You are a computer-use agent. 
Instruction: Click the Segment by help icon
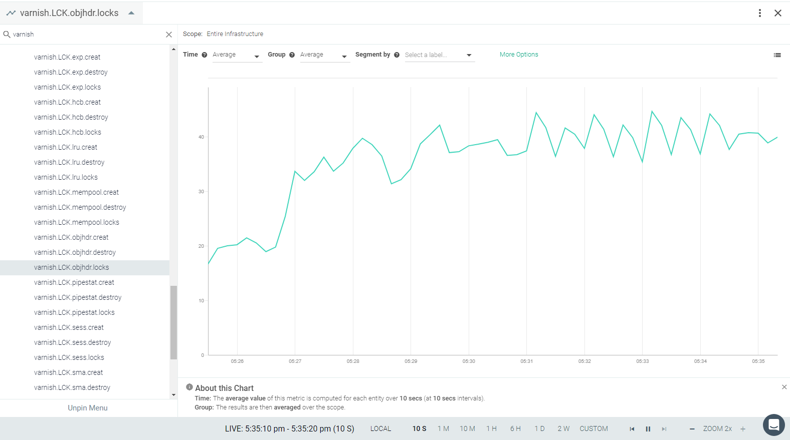point(397,55)
